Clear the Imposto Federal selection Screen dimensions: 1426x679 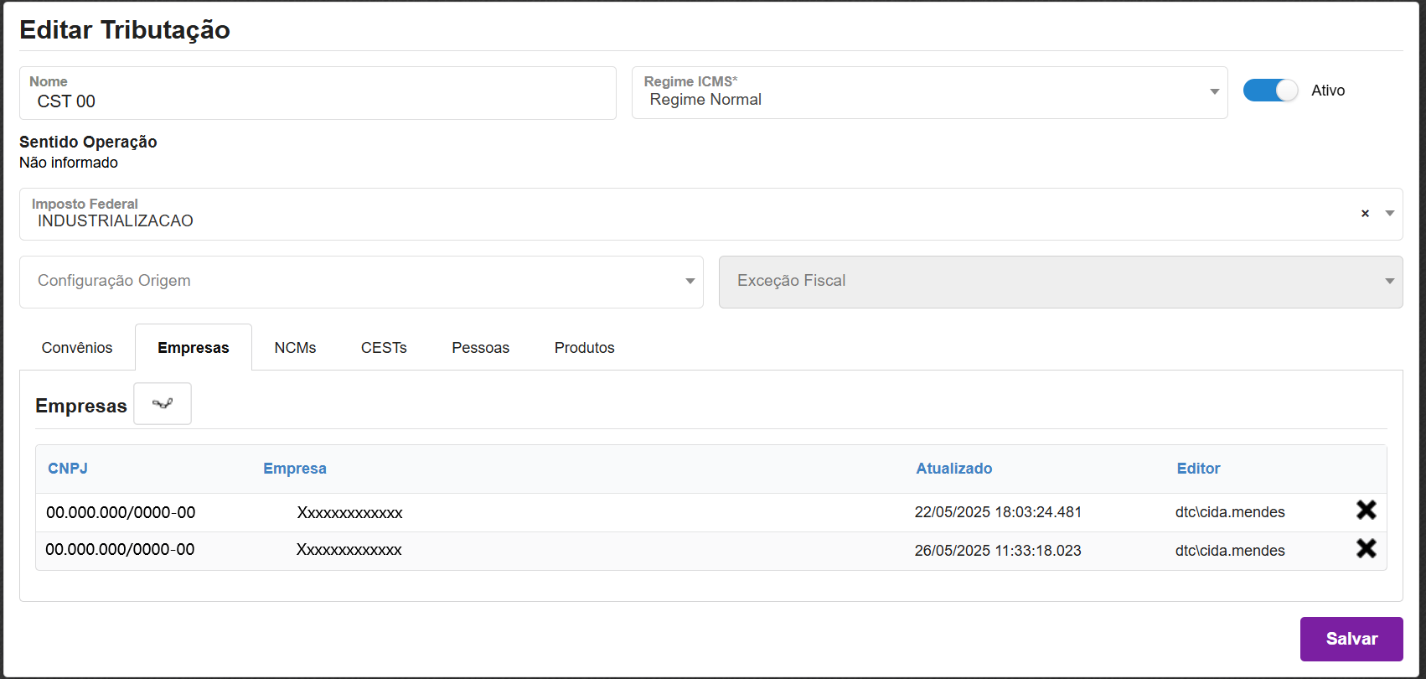(1365, 214)
